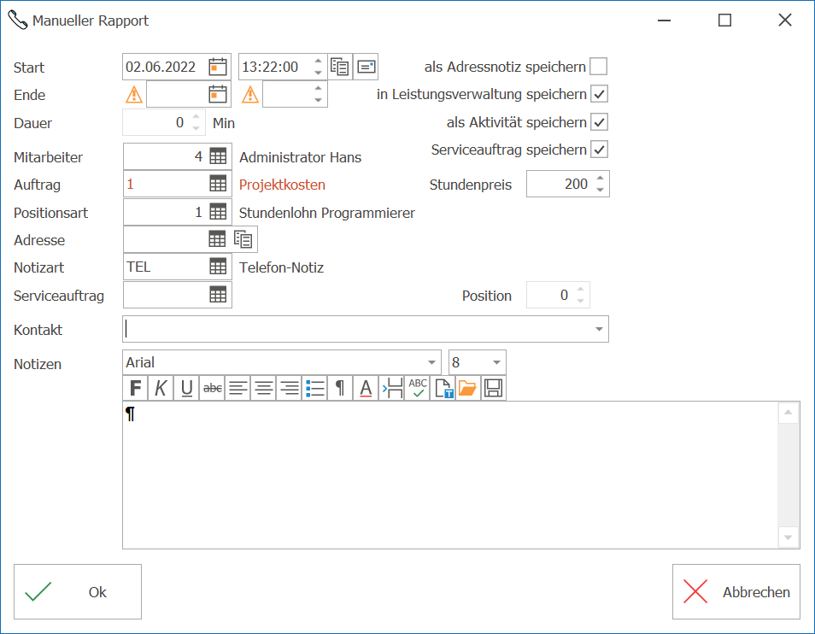Click copy-list icon next to Start time
This screenshot has height=634, width=815.
(340, 67)
